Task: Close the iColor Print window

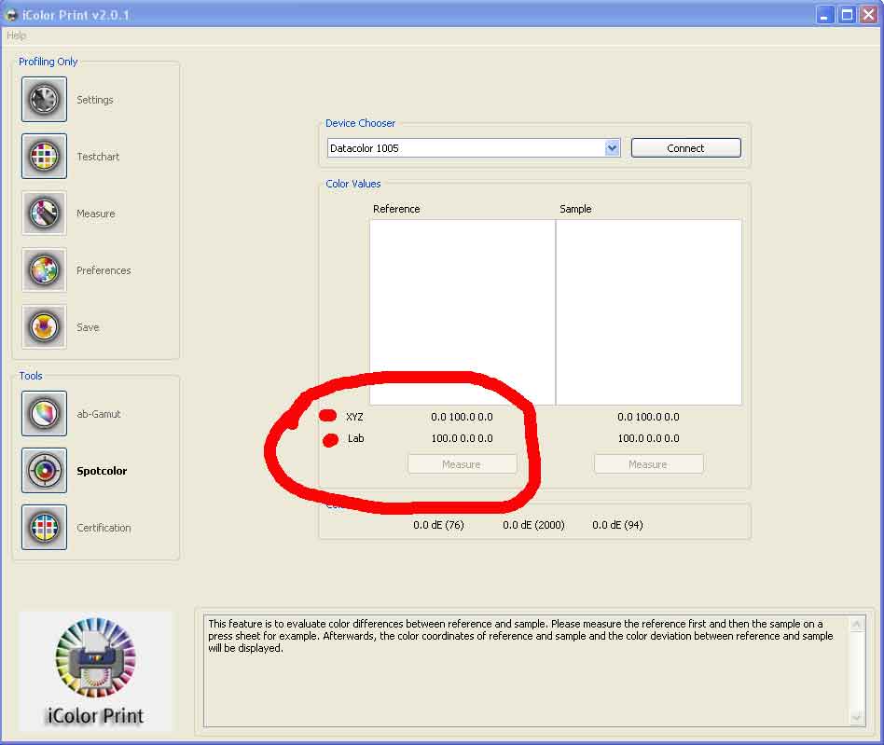Action: [868, 15]
